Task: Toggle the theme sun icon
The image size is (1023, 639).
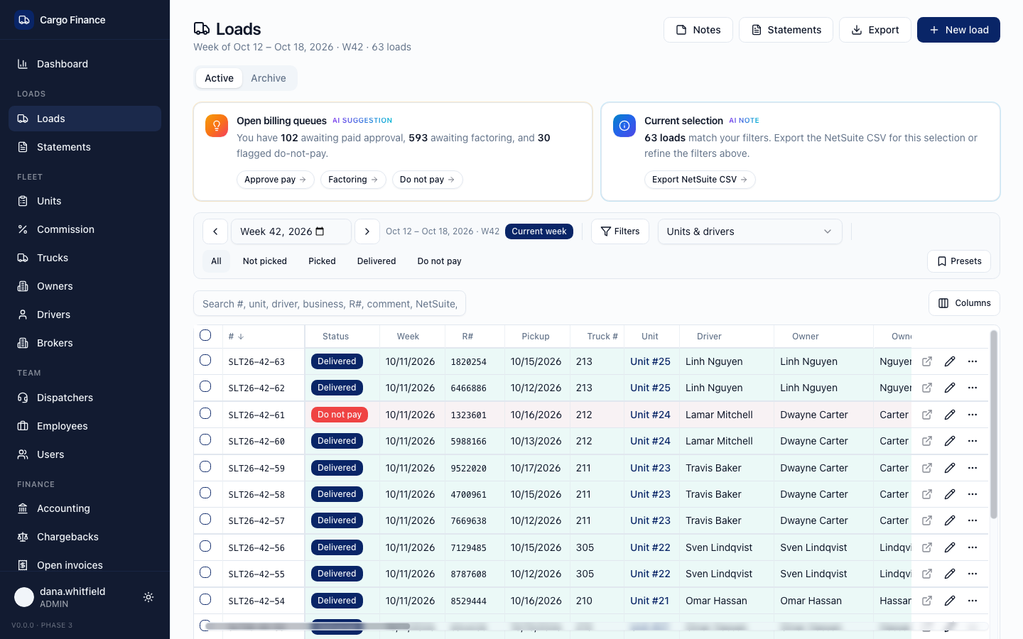Action: (x=148, y=597)
